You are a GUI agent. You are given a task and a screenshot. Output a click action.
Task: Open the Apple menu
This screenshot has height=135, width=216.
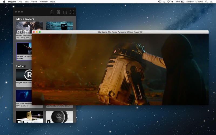pos(4,2)
